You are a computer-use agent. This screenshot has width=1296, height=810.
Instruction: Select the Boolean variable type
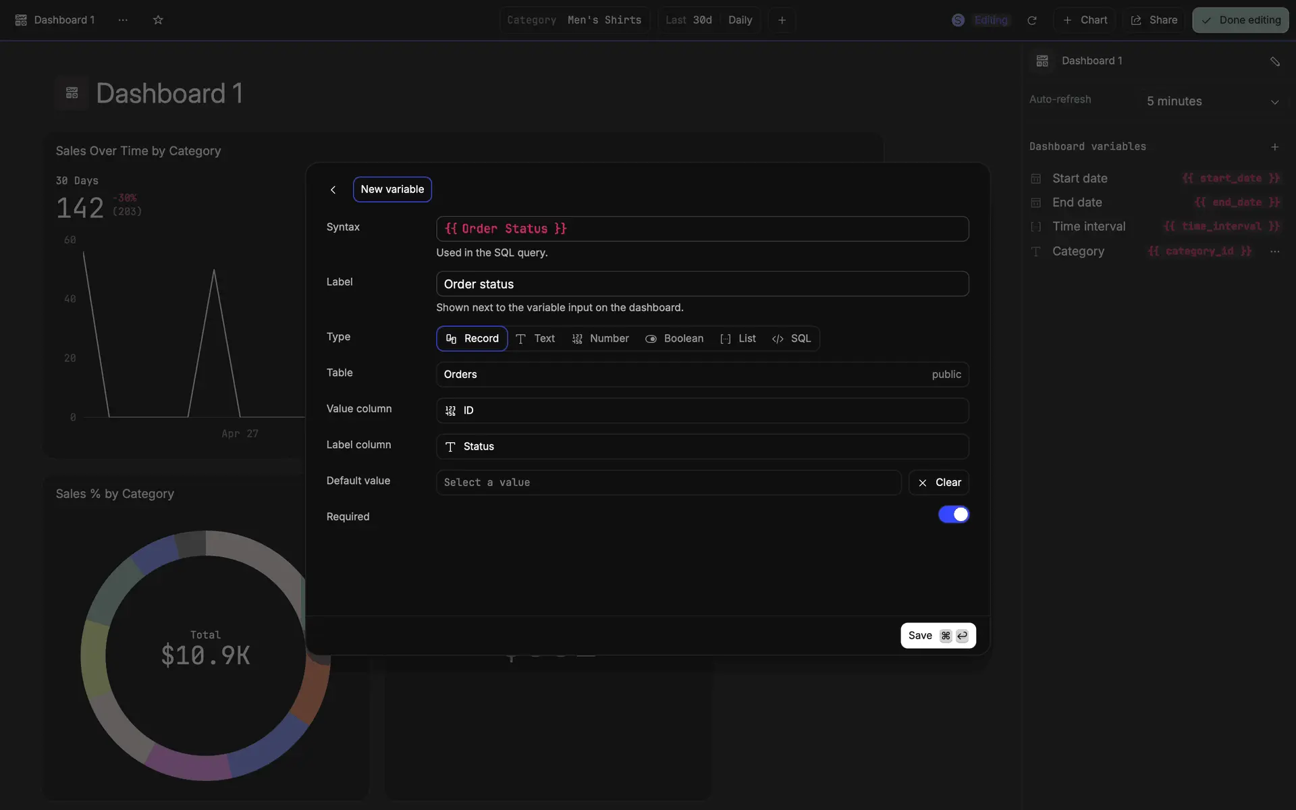pyautogui.click(x=674, y=339)
